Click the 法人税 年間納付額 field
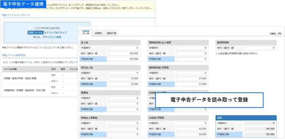The image size is (285, 139). [x=124, y=59]
